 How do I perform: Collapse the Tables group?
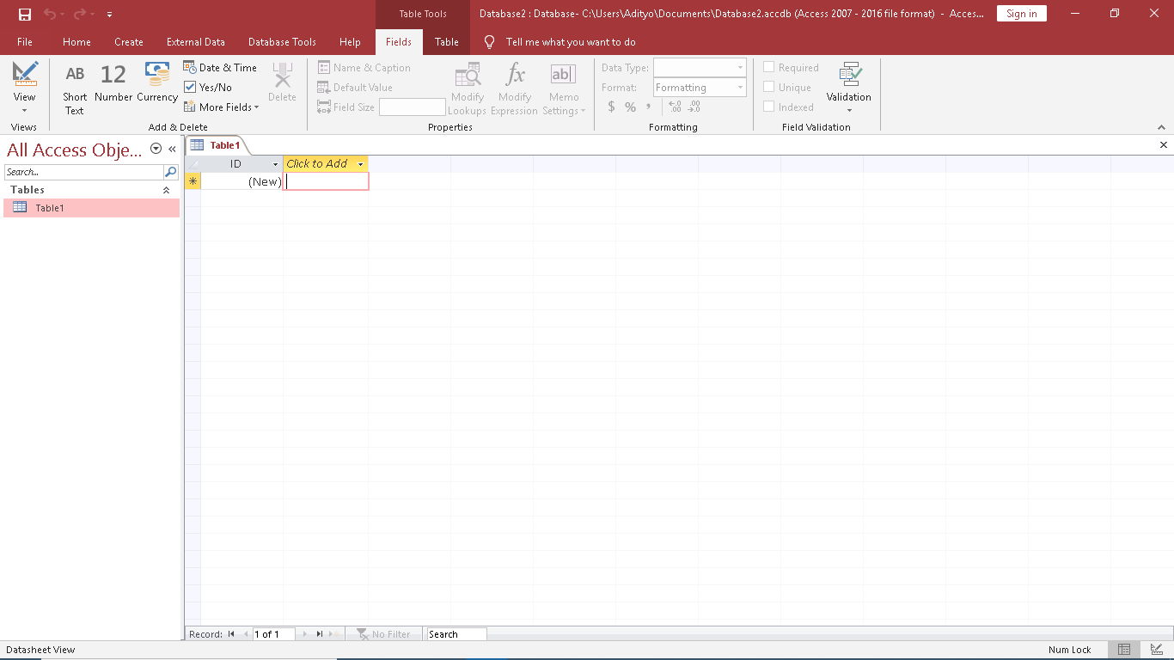tap(166, 190)
